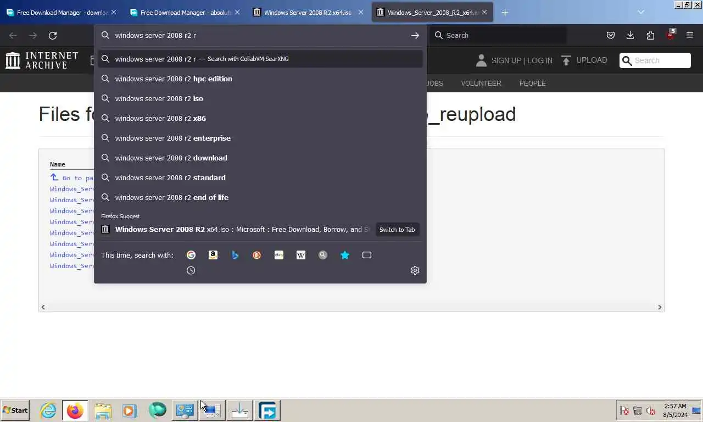Search this time with CollabVM SearXNG magnifier icon
Image resolution: width=703 pixels, height=422 pixels.
click(x=323, y=255)
